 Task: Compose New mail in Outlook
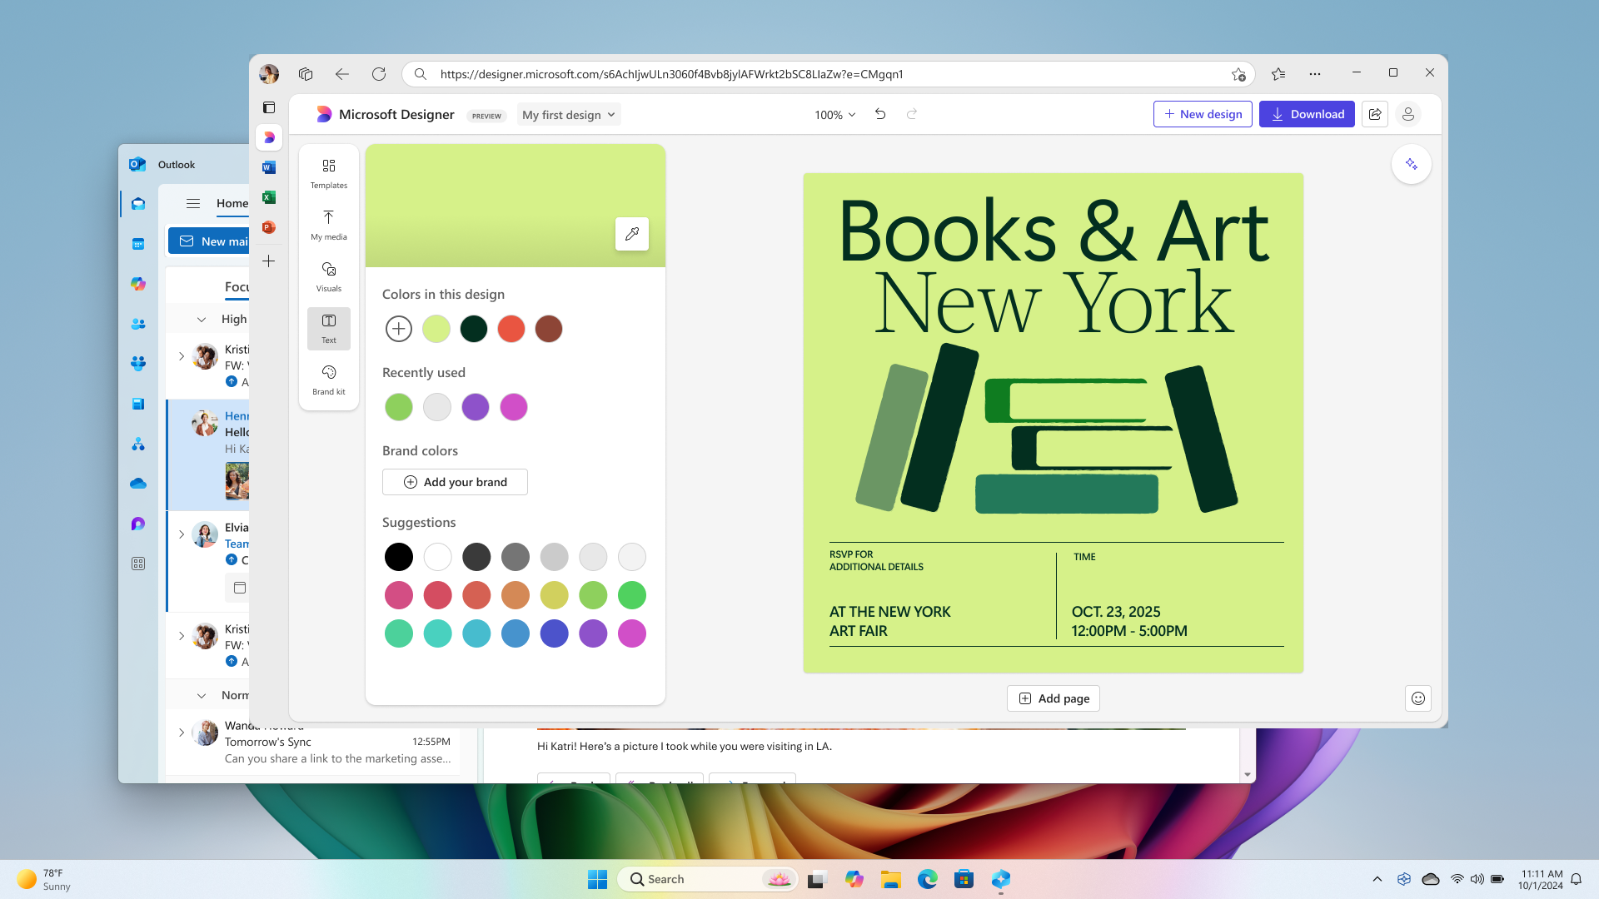[x=209, y=241]
